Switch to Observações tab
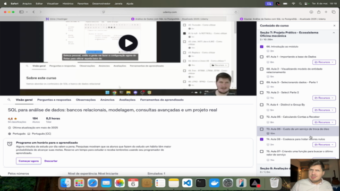 coord(86,100)
